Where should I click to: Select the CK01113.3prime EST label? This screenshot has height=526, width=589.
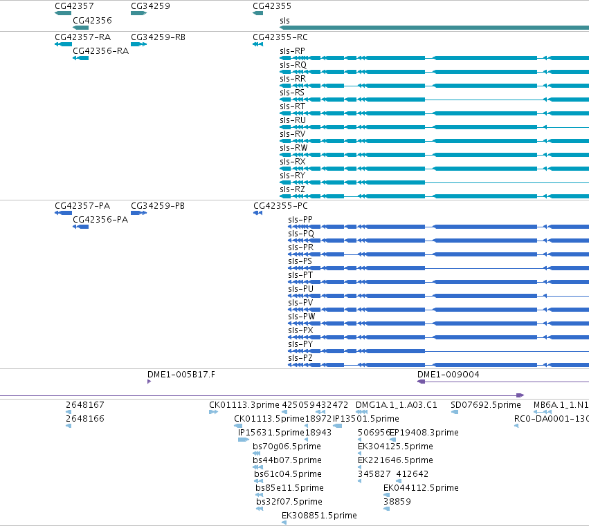(244, 405)
